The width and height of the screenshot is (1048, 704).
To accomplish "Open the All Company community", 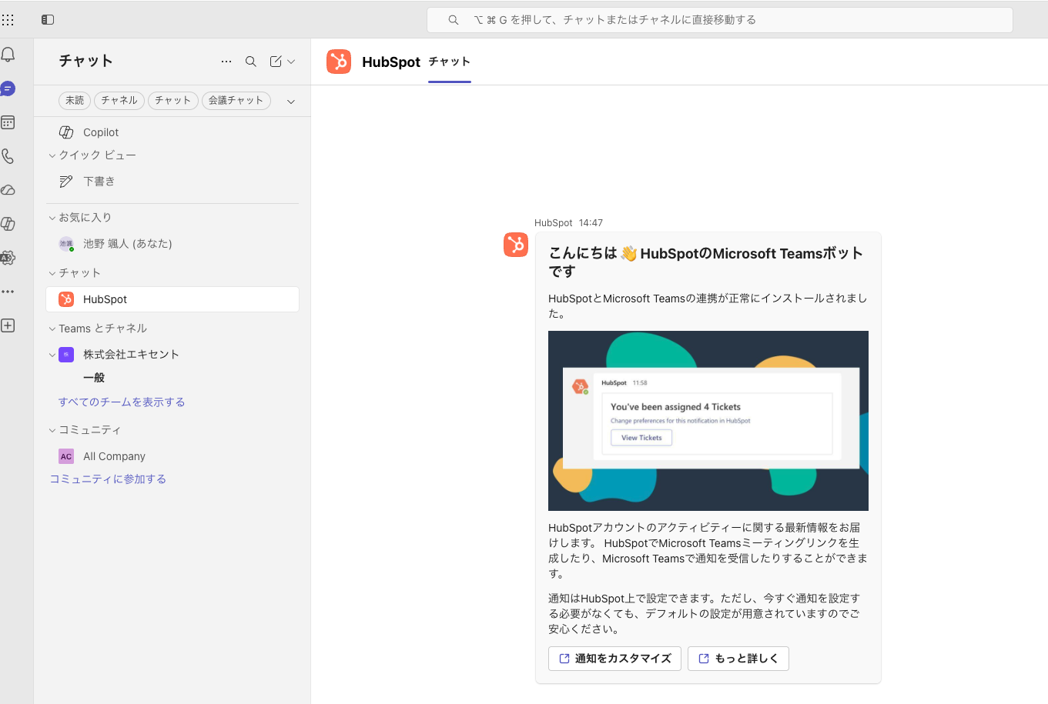I will (172, 456).
